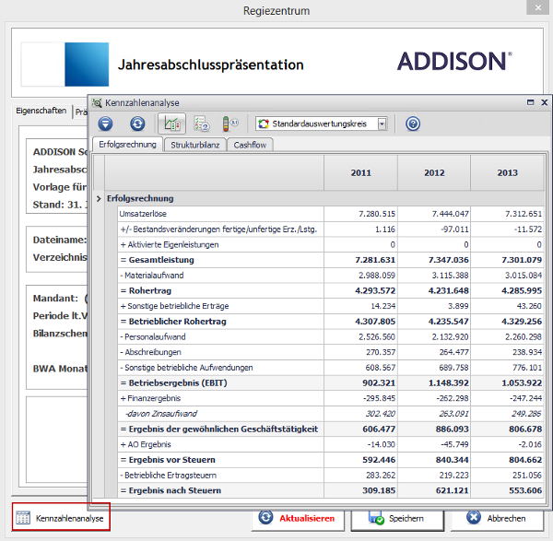Open the Standardauswertungskreis dropdown arrow

(x=382, y=123)
